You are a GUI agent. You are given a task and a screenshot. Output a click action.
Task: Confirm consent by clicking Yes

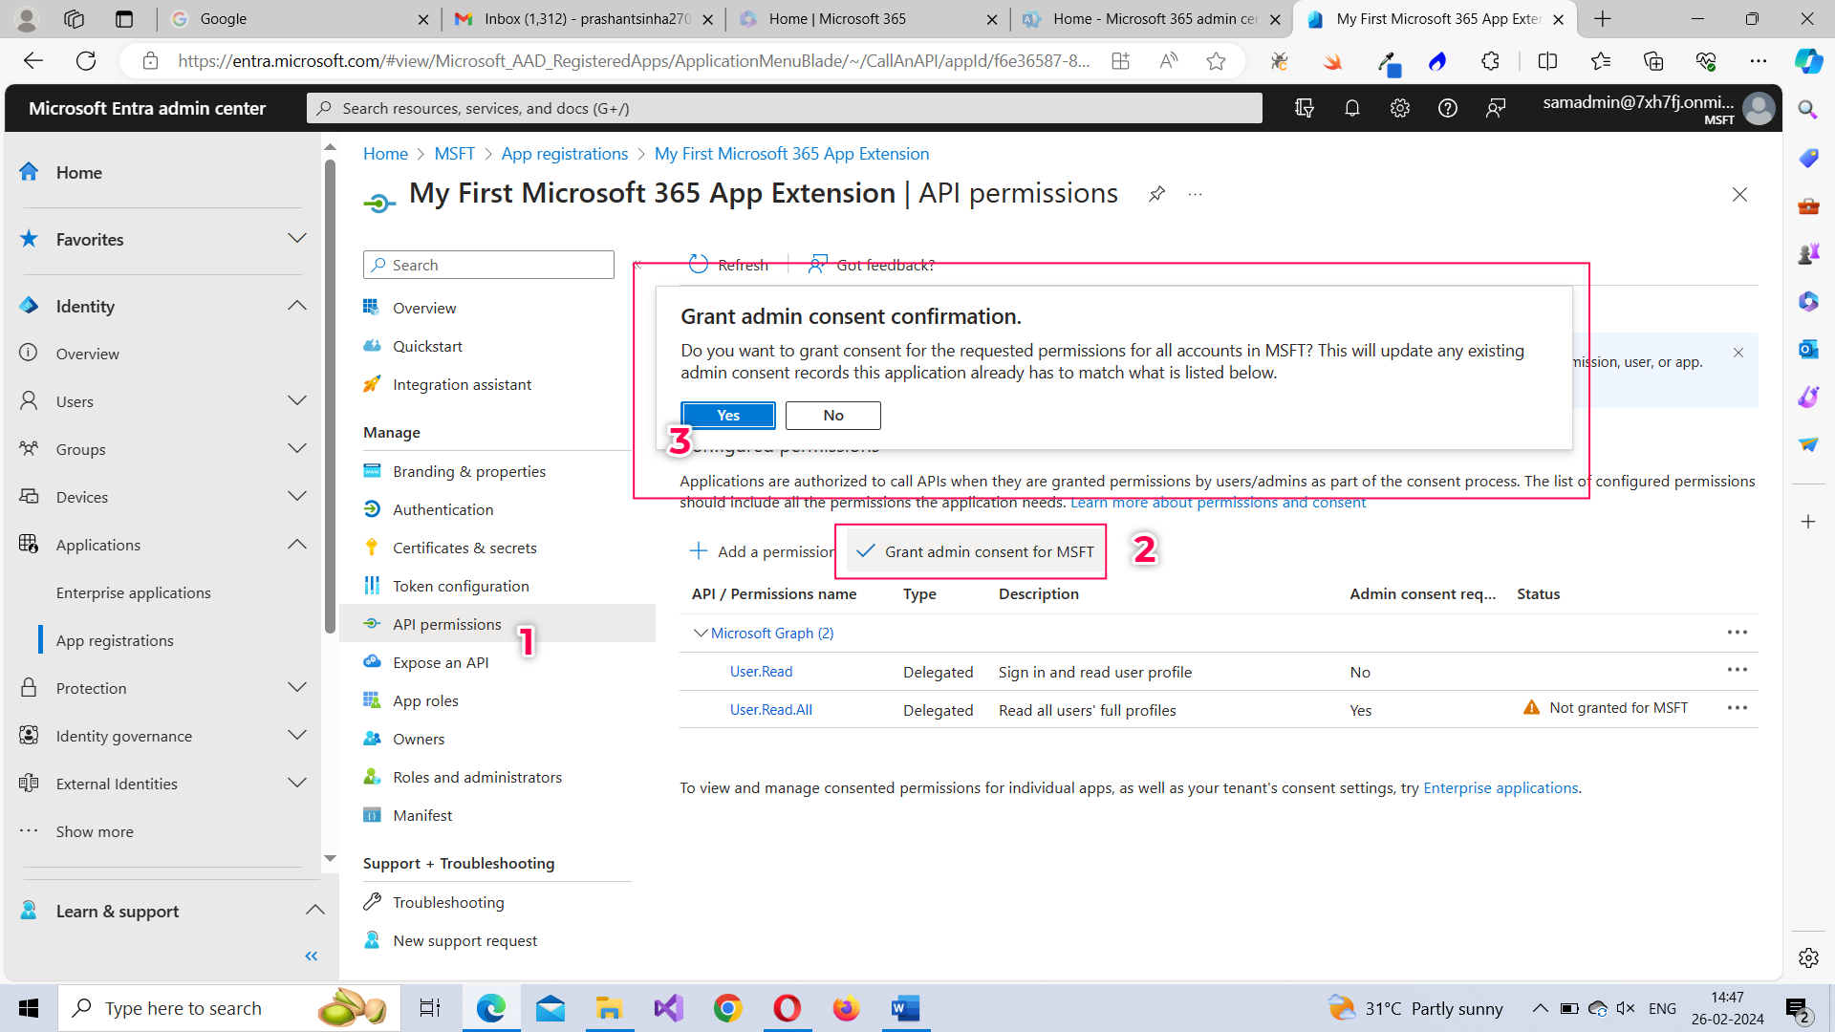click(x=728, y=416)
